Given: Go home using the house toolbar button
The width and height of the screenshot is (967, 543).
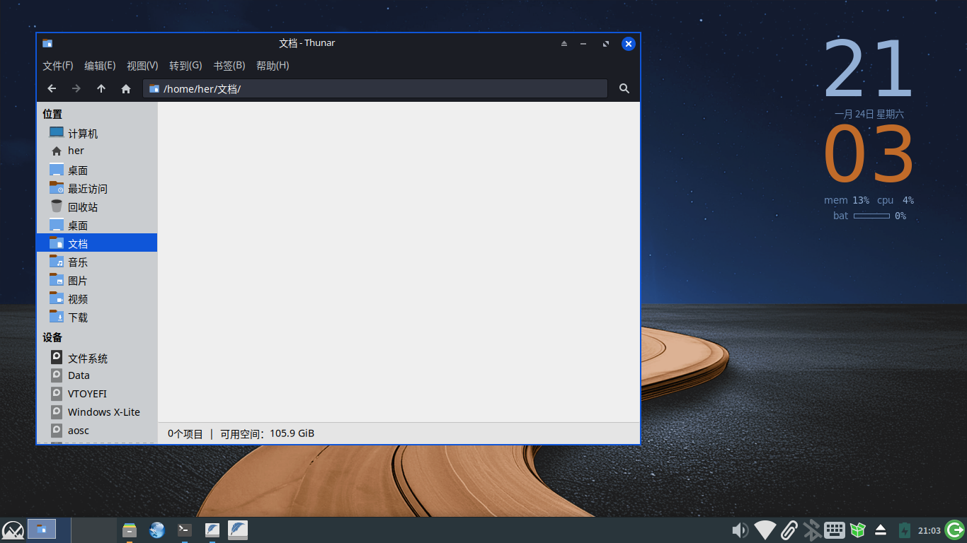Looking at the screenshot, I should (x=126, y=88).
